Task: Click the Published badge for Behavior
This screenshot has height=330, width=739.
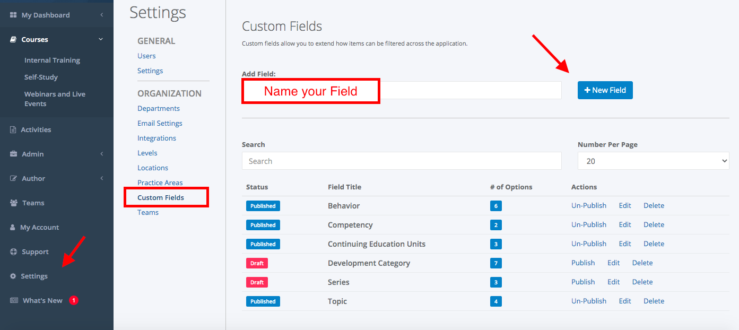Action: point(263,206)
